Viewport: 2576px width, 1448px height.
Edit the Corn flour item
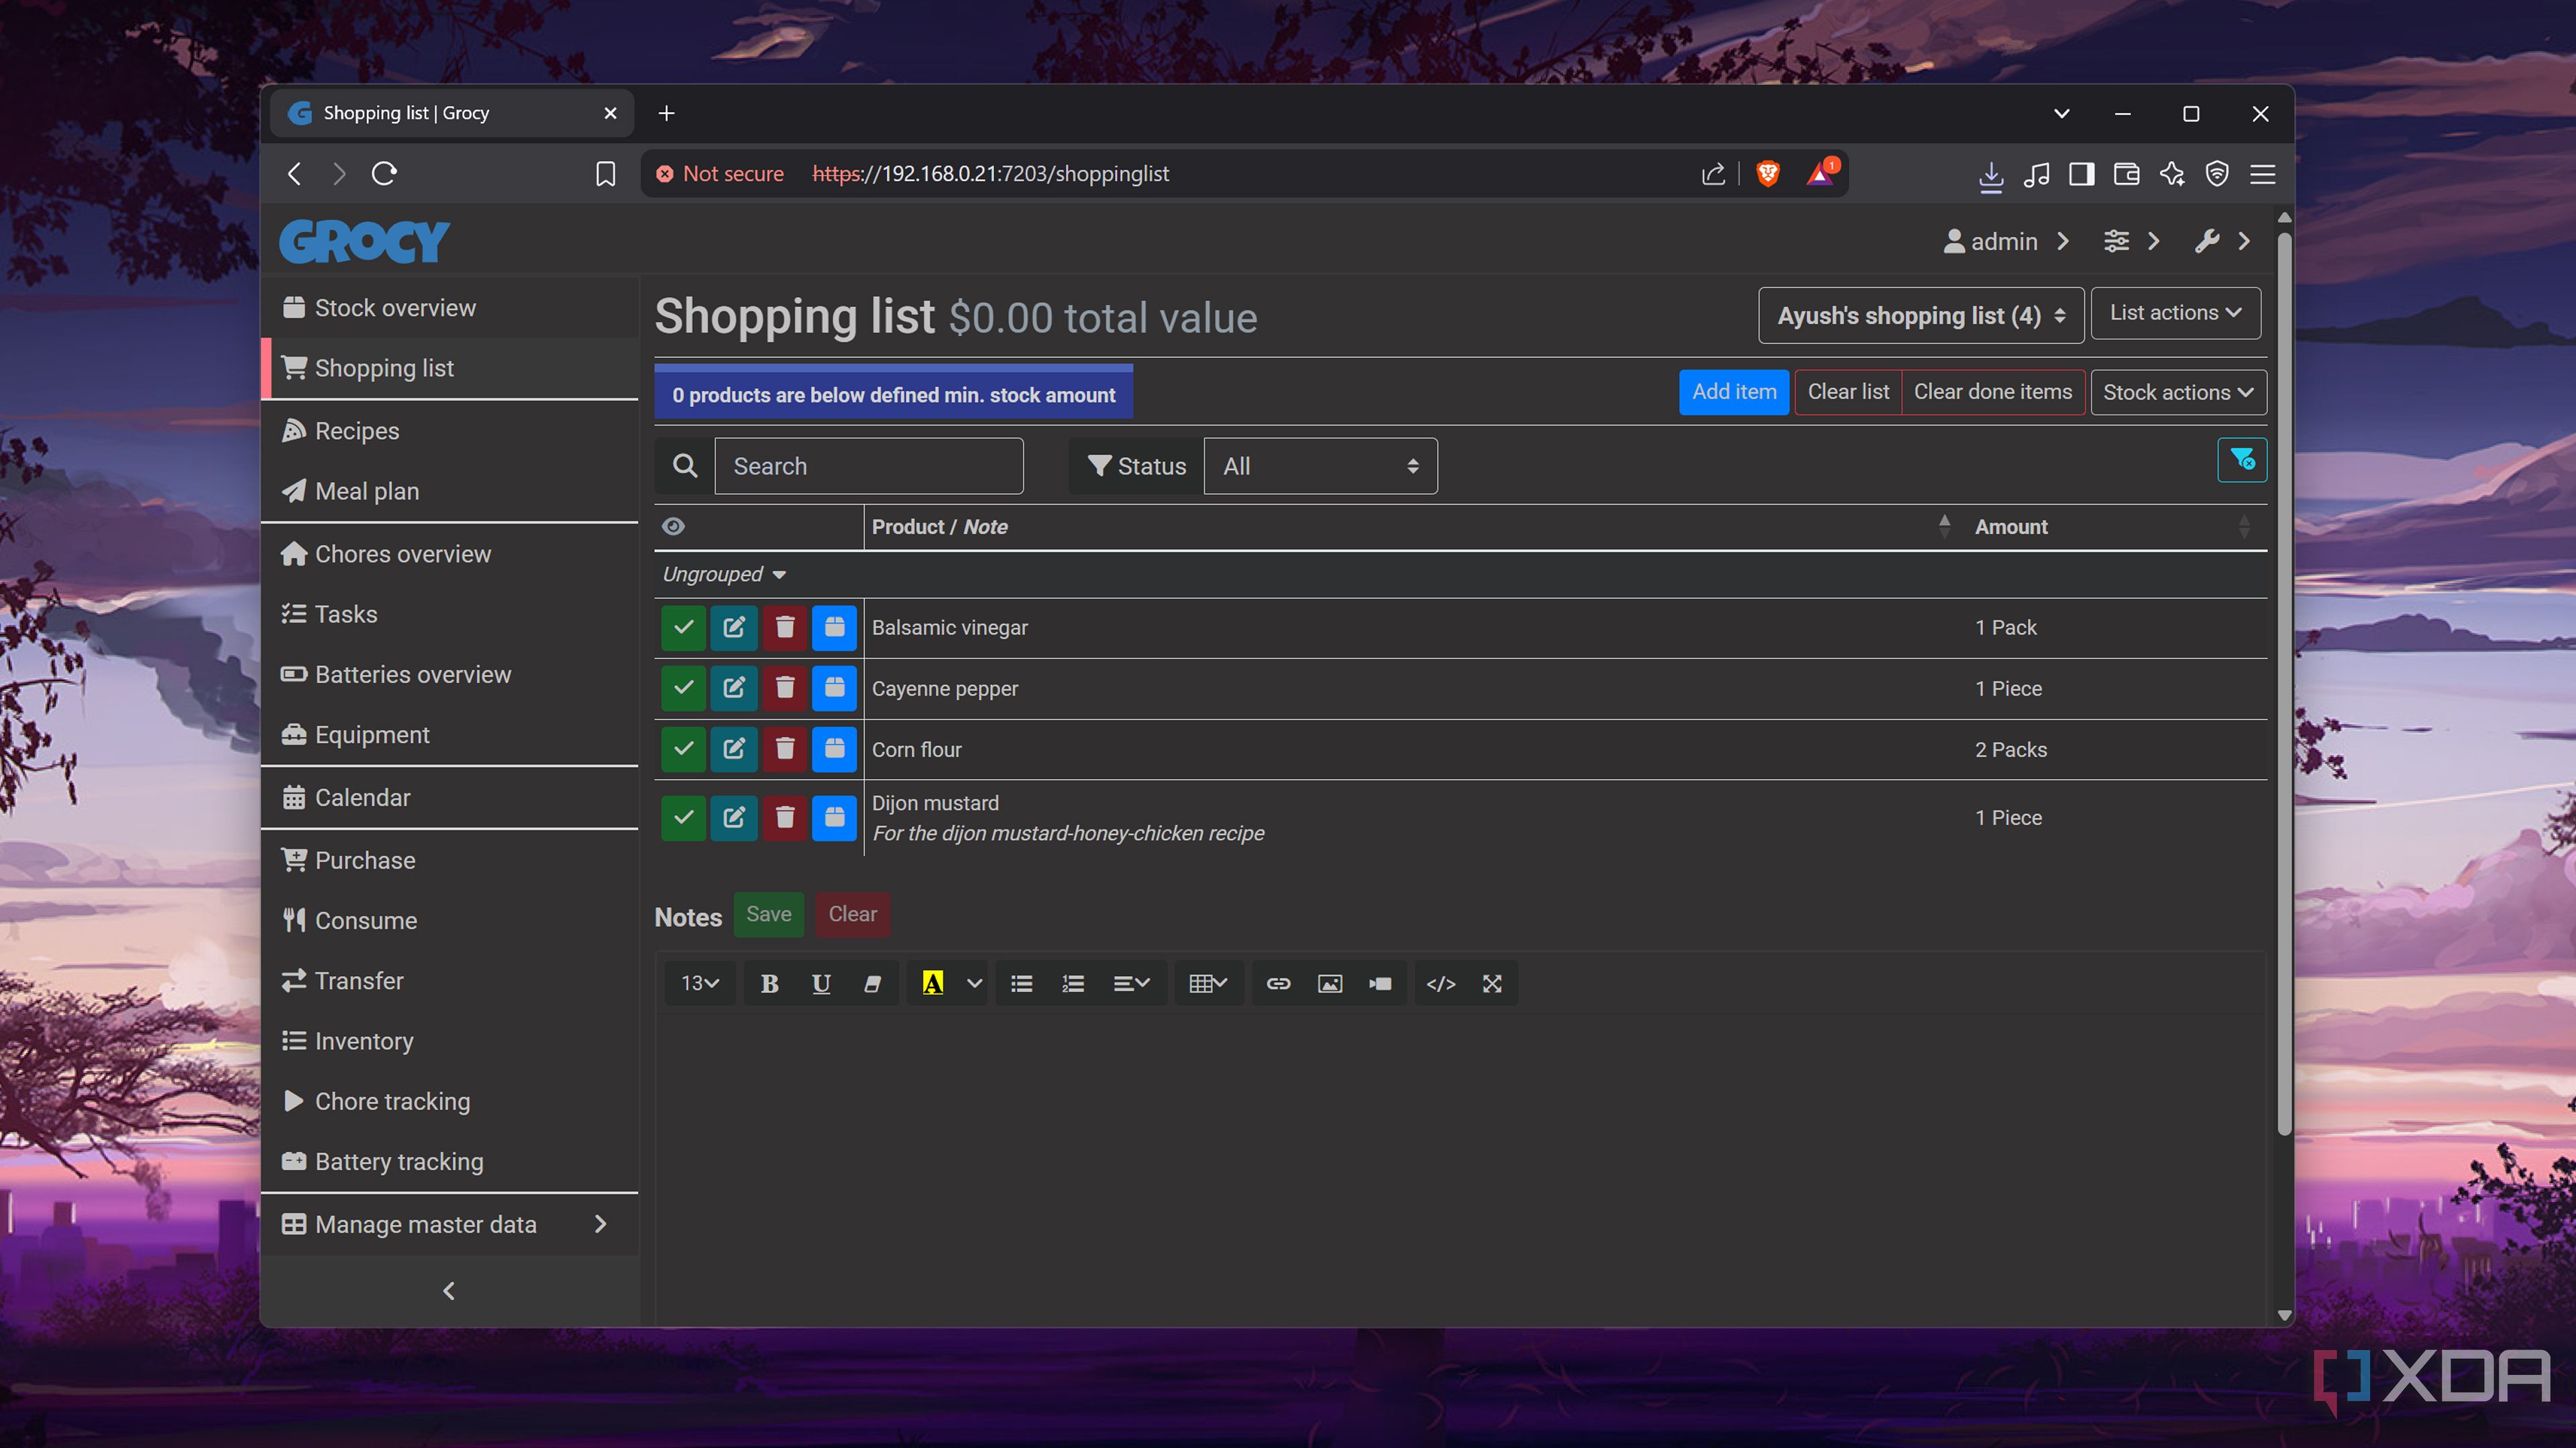[734, 749]
